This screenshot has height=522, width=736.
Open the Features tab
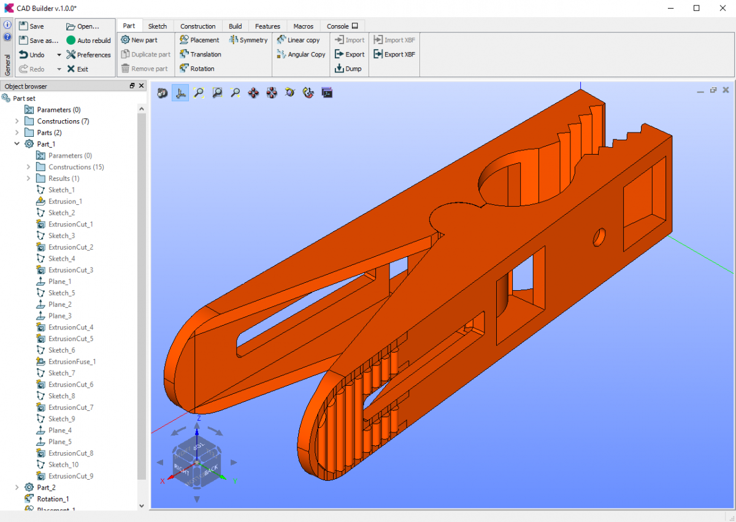click(x=267, y=26)
